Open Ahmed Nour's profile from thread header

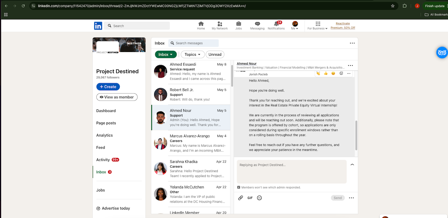click(247, 64)
